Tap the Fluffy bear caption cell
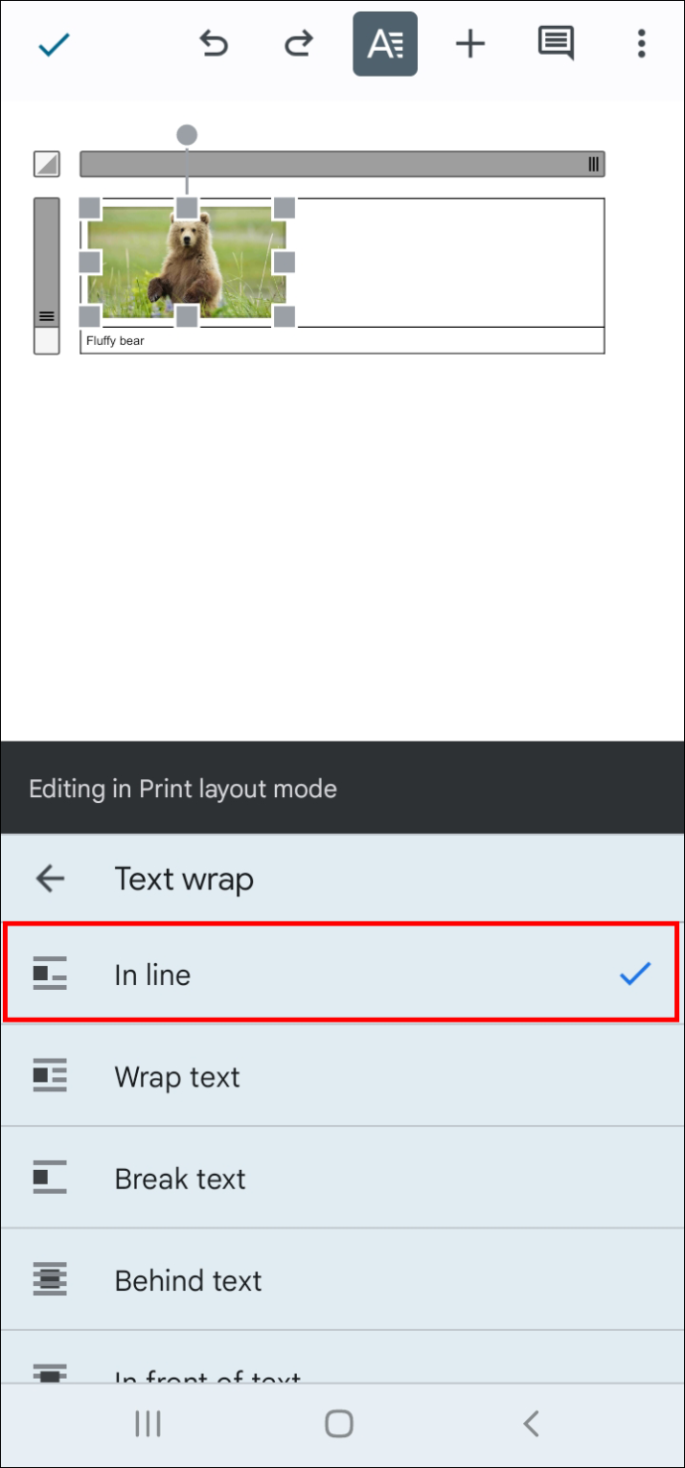Viewport: 685px width, 1468px height. point(342,341)
